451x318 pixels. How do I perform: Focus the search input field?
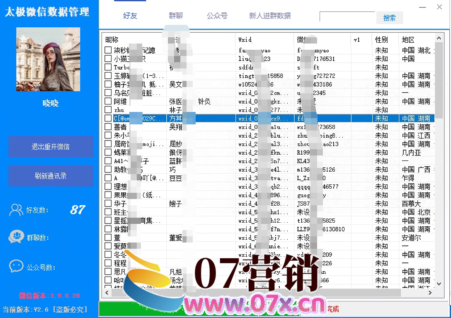[347, 17]
